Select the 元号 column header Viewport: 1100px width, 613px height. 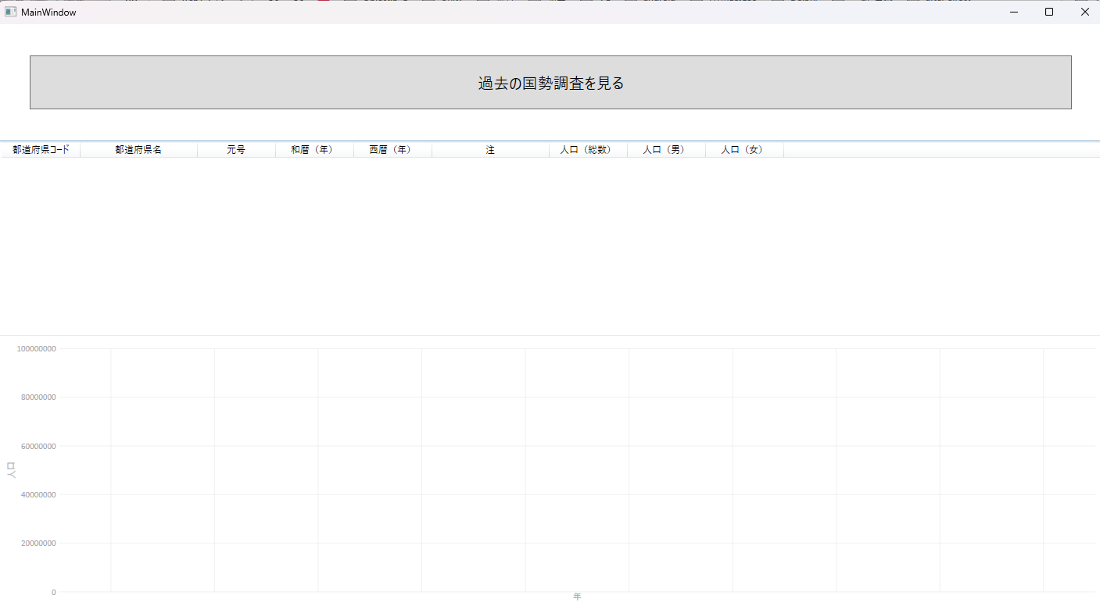coord(235,149)
